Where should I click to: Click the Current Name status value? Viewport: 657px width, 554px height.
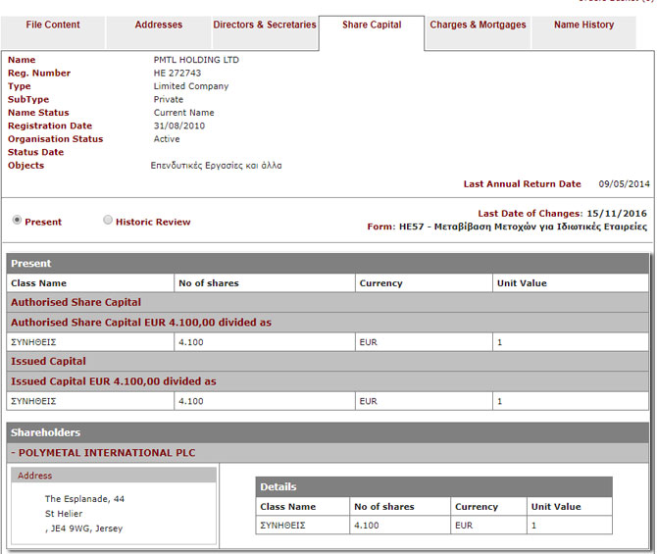pos(184,113)
